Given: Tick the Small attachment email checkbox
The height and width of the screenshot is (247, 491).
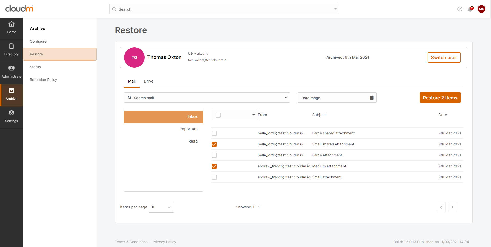Looking at the screenshot, I should click(x=214, y=177).
